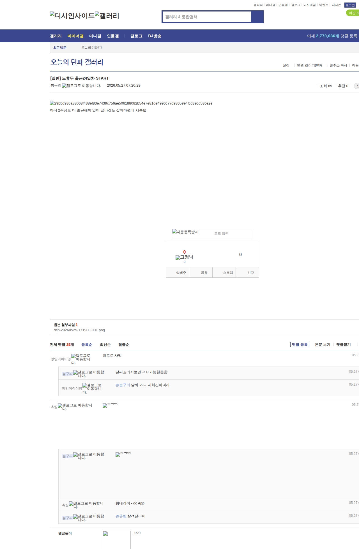Click the 스크랩 button
The image size is (359, 549).
tap(224, 272)
